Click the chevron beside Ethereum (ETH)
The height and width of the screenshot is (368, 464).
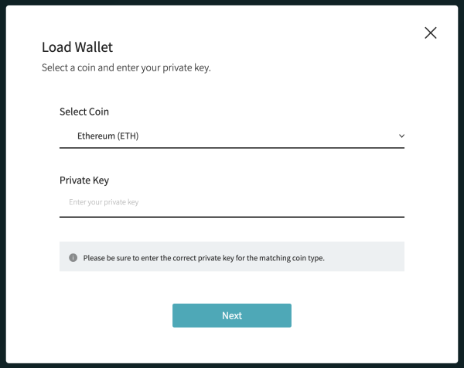pos(401,136)
